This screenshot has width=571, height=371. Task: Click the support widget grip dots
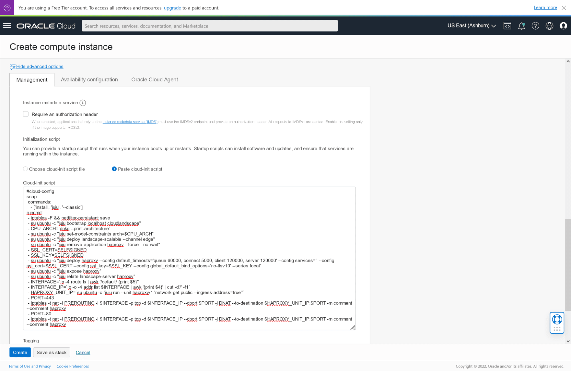point(557,329)
